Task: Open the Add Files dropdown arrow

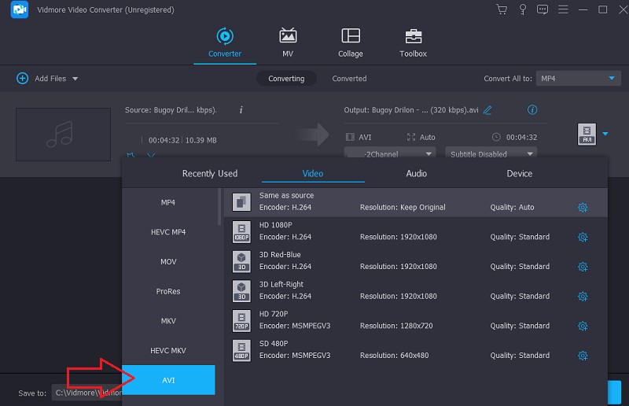Action: 75,79
